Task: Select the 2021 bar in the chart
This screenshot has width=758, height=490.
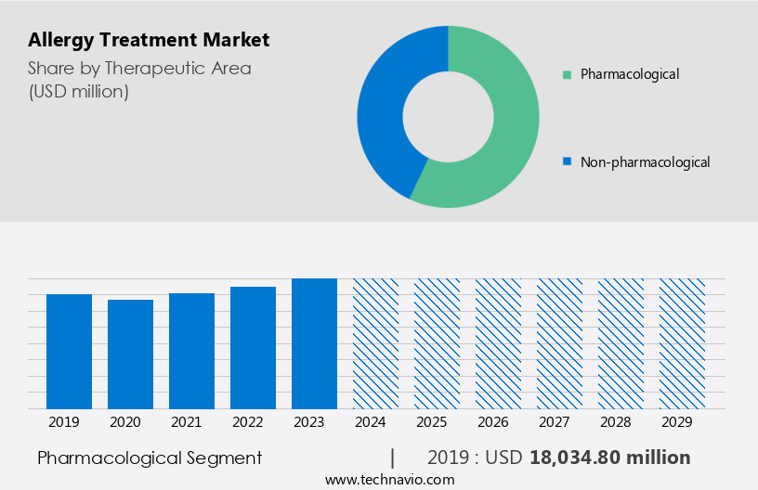Action: [191, 351]
